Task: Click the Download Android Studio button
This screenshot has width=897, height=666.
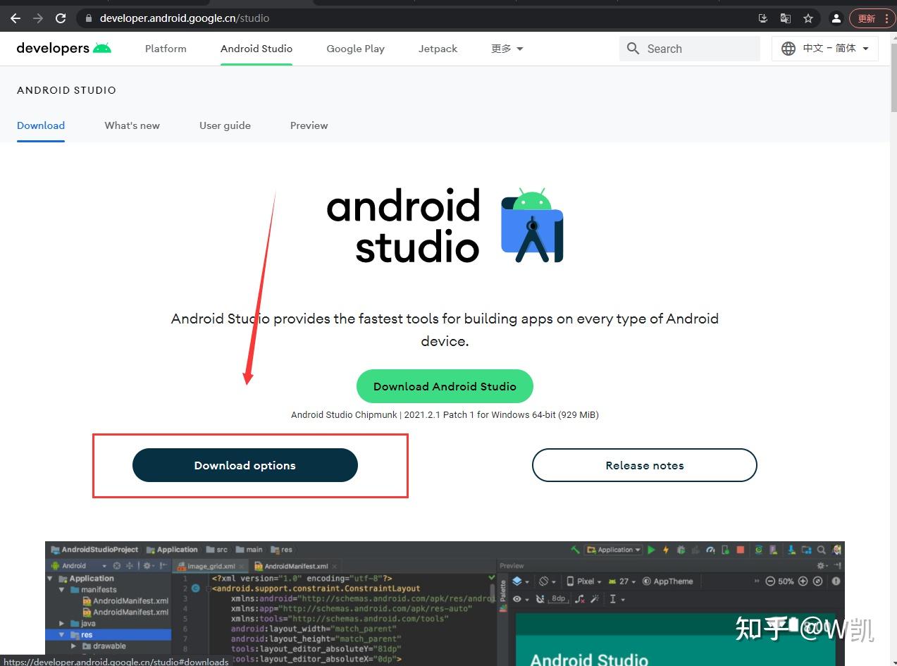Action: (x=445, y=386)
